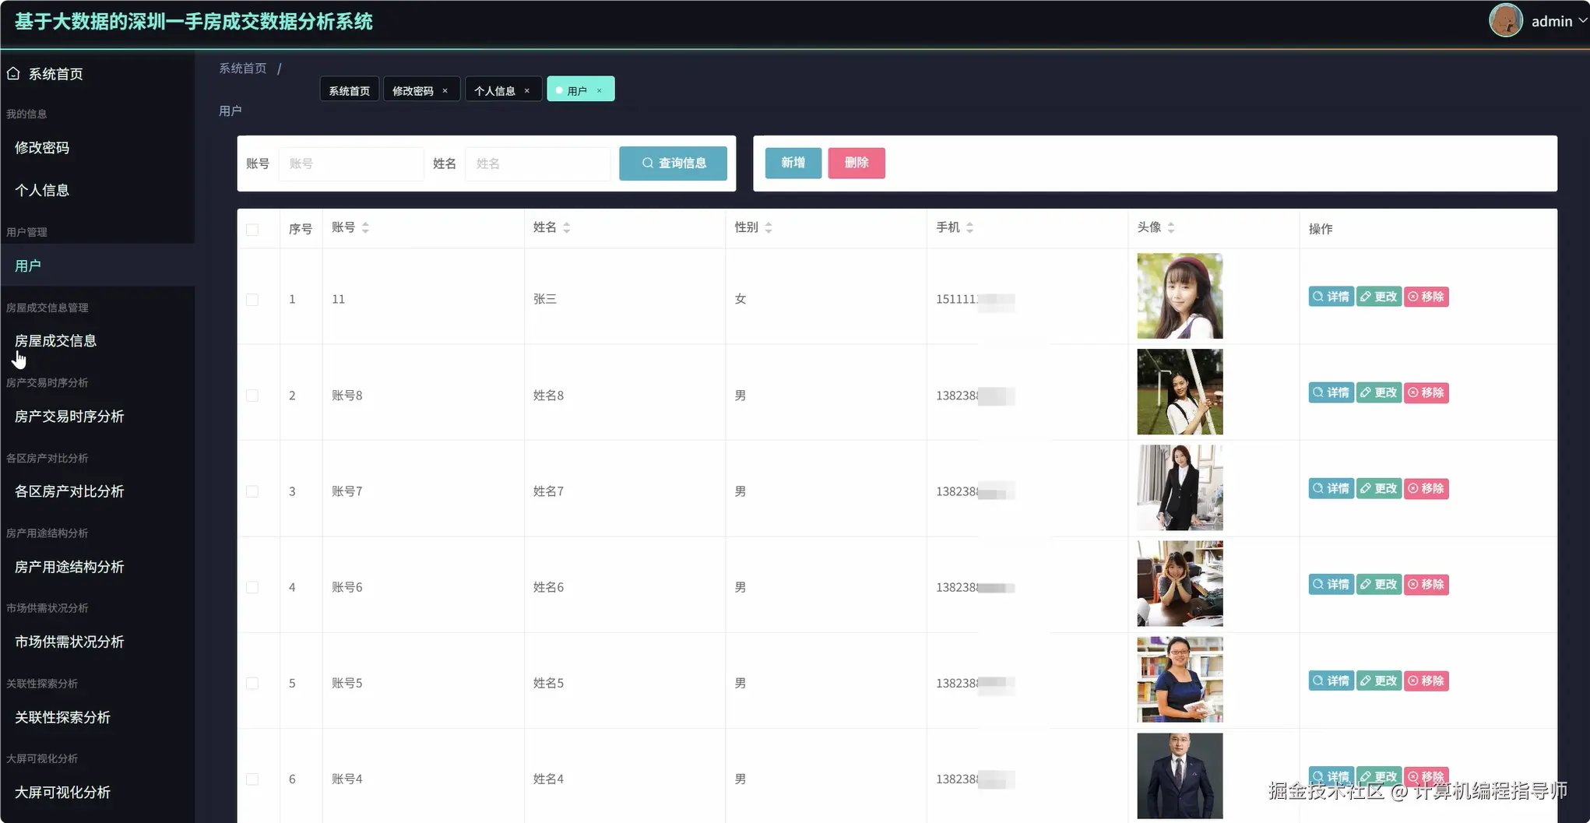Click 更改 for the 账号8 row
This screenshot has width=1590, height=823.
pos(1378,392)
